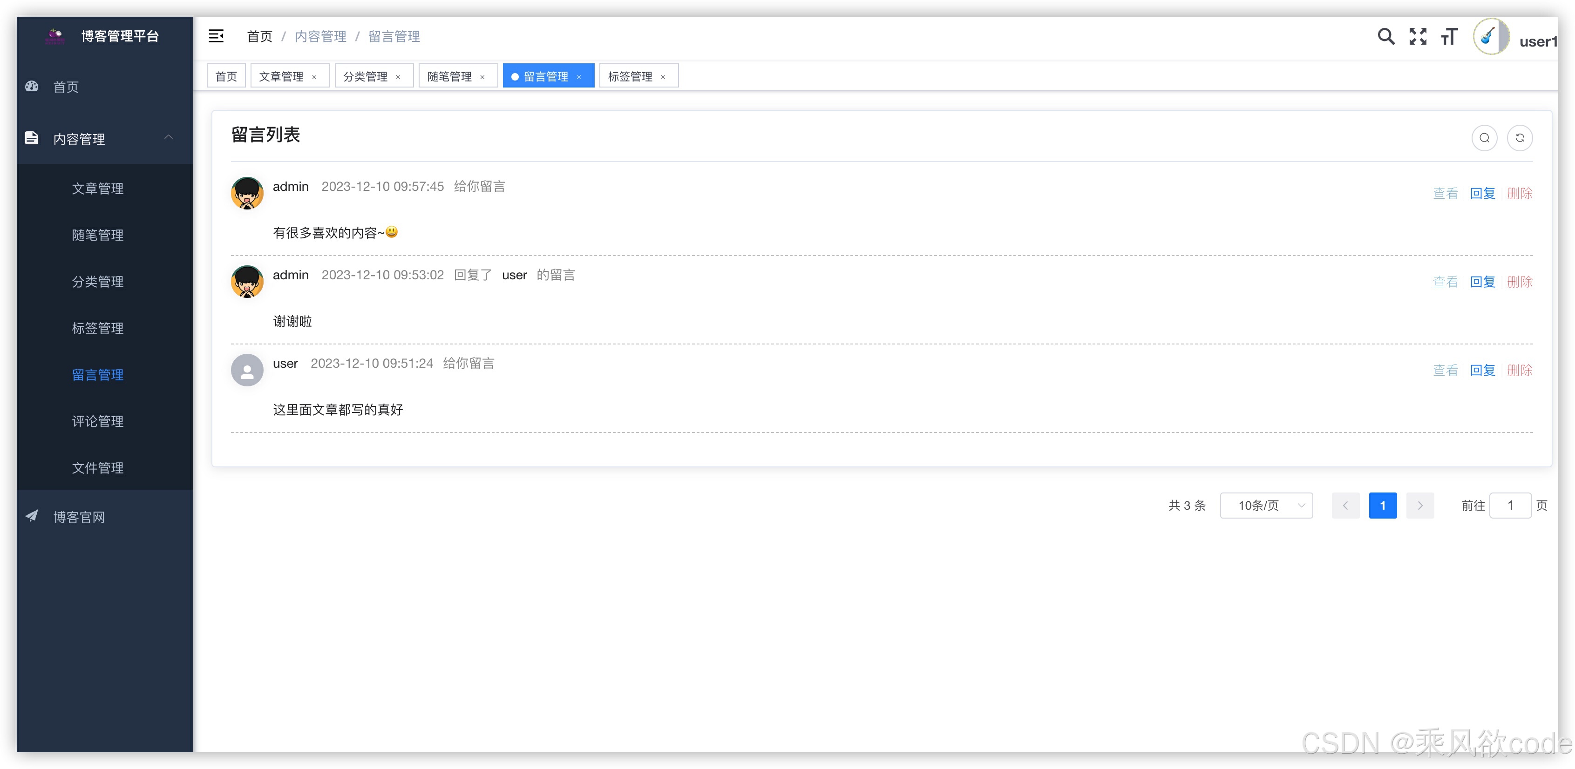Go to the next pagination page

pyautogui.click(x=1420, y=506)
